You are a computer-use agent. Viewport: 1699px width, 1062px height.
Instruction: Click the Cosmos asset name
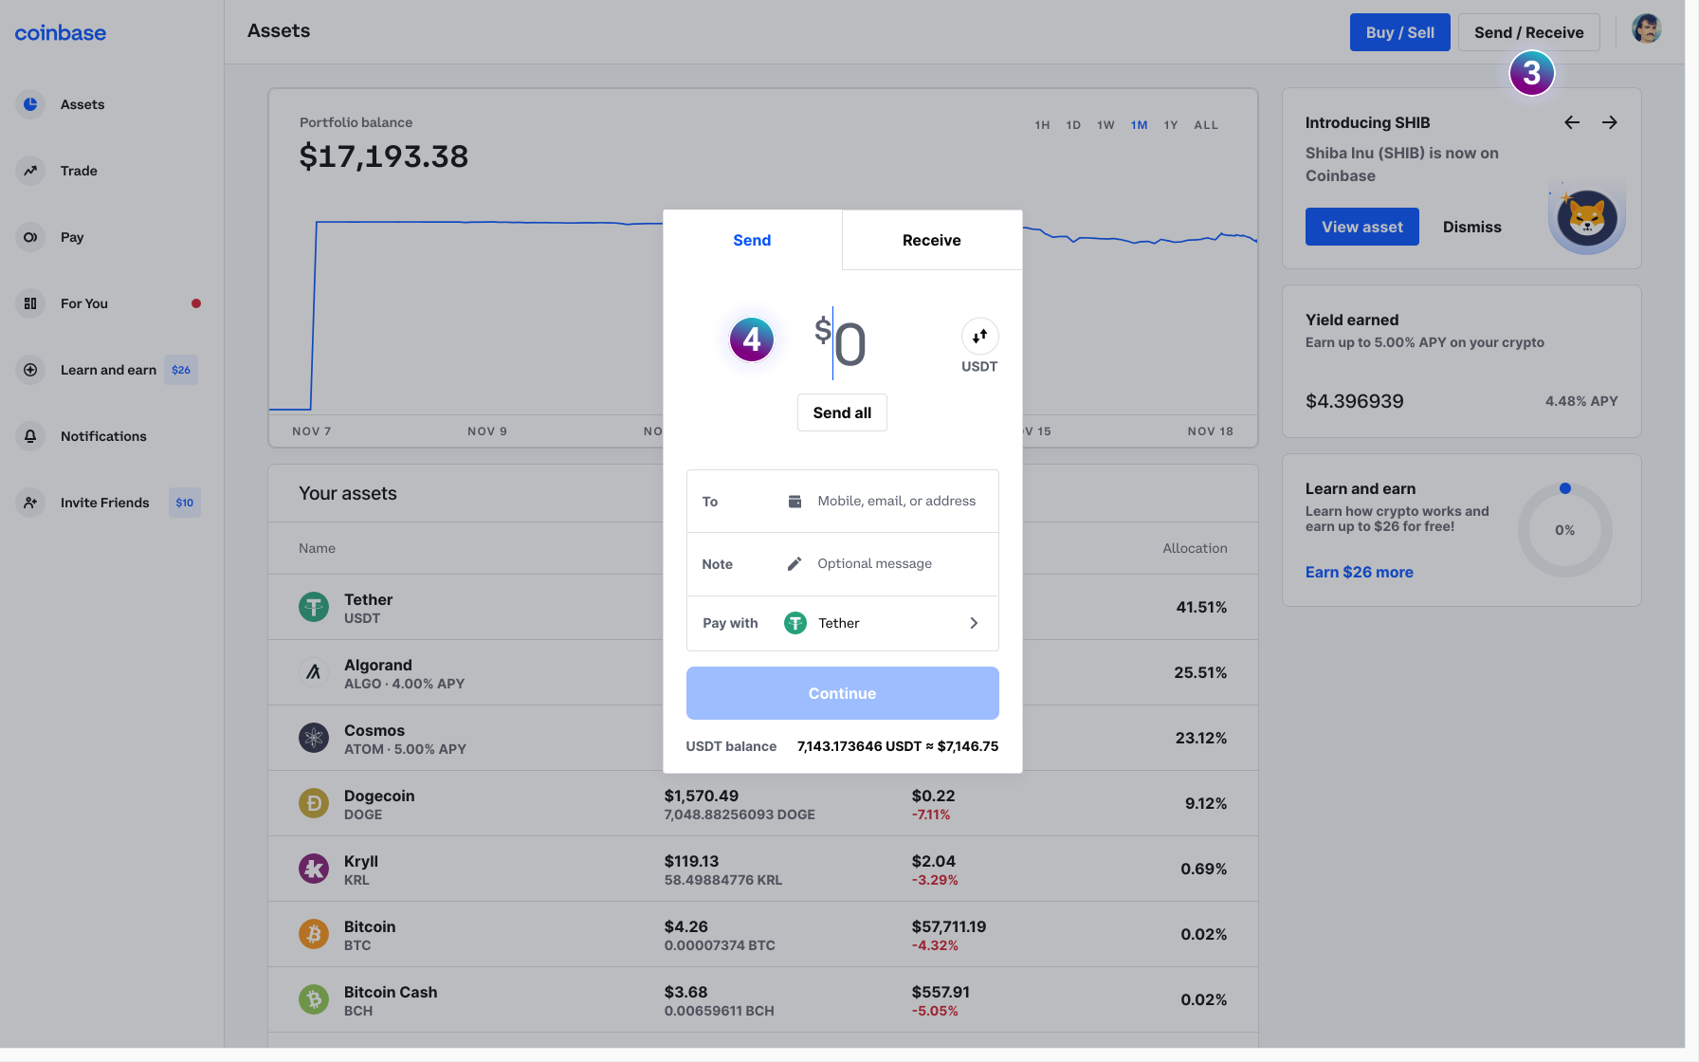pos(374,730)
